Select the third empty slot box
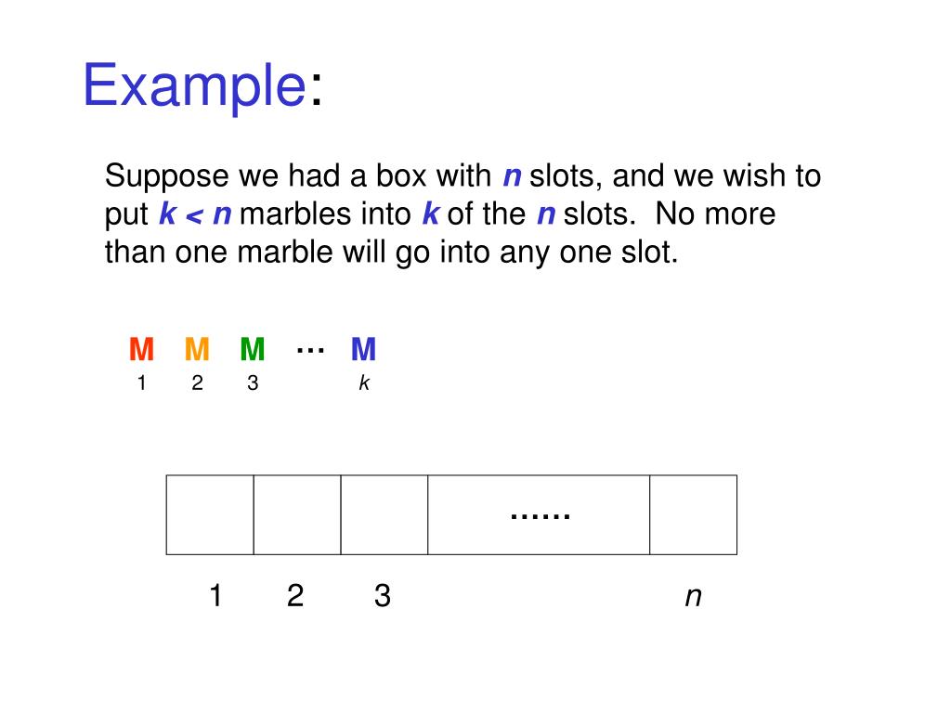The width and height of the screenshot is (951, 713). click(x=384, y=514)
